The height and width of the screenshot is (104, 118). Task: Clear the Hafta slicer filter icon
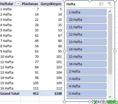tap(110, 4)
